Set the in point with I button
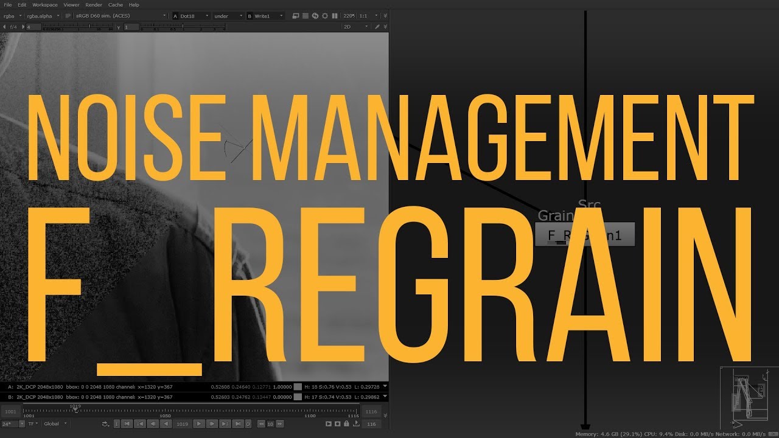 [x=117, y=423]
